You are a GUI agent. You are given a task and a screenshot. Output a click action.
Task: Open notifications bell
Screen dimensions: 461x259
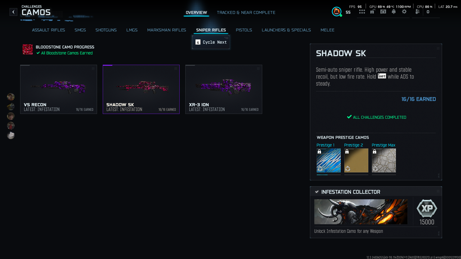click(394, 12)
